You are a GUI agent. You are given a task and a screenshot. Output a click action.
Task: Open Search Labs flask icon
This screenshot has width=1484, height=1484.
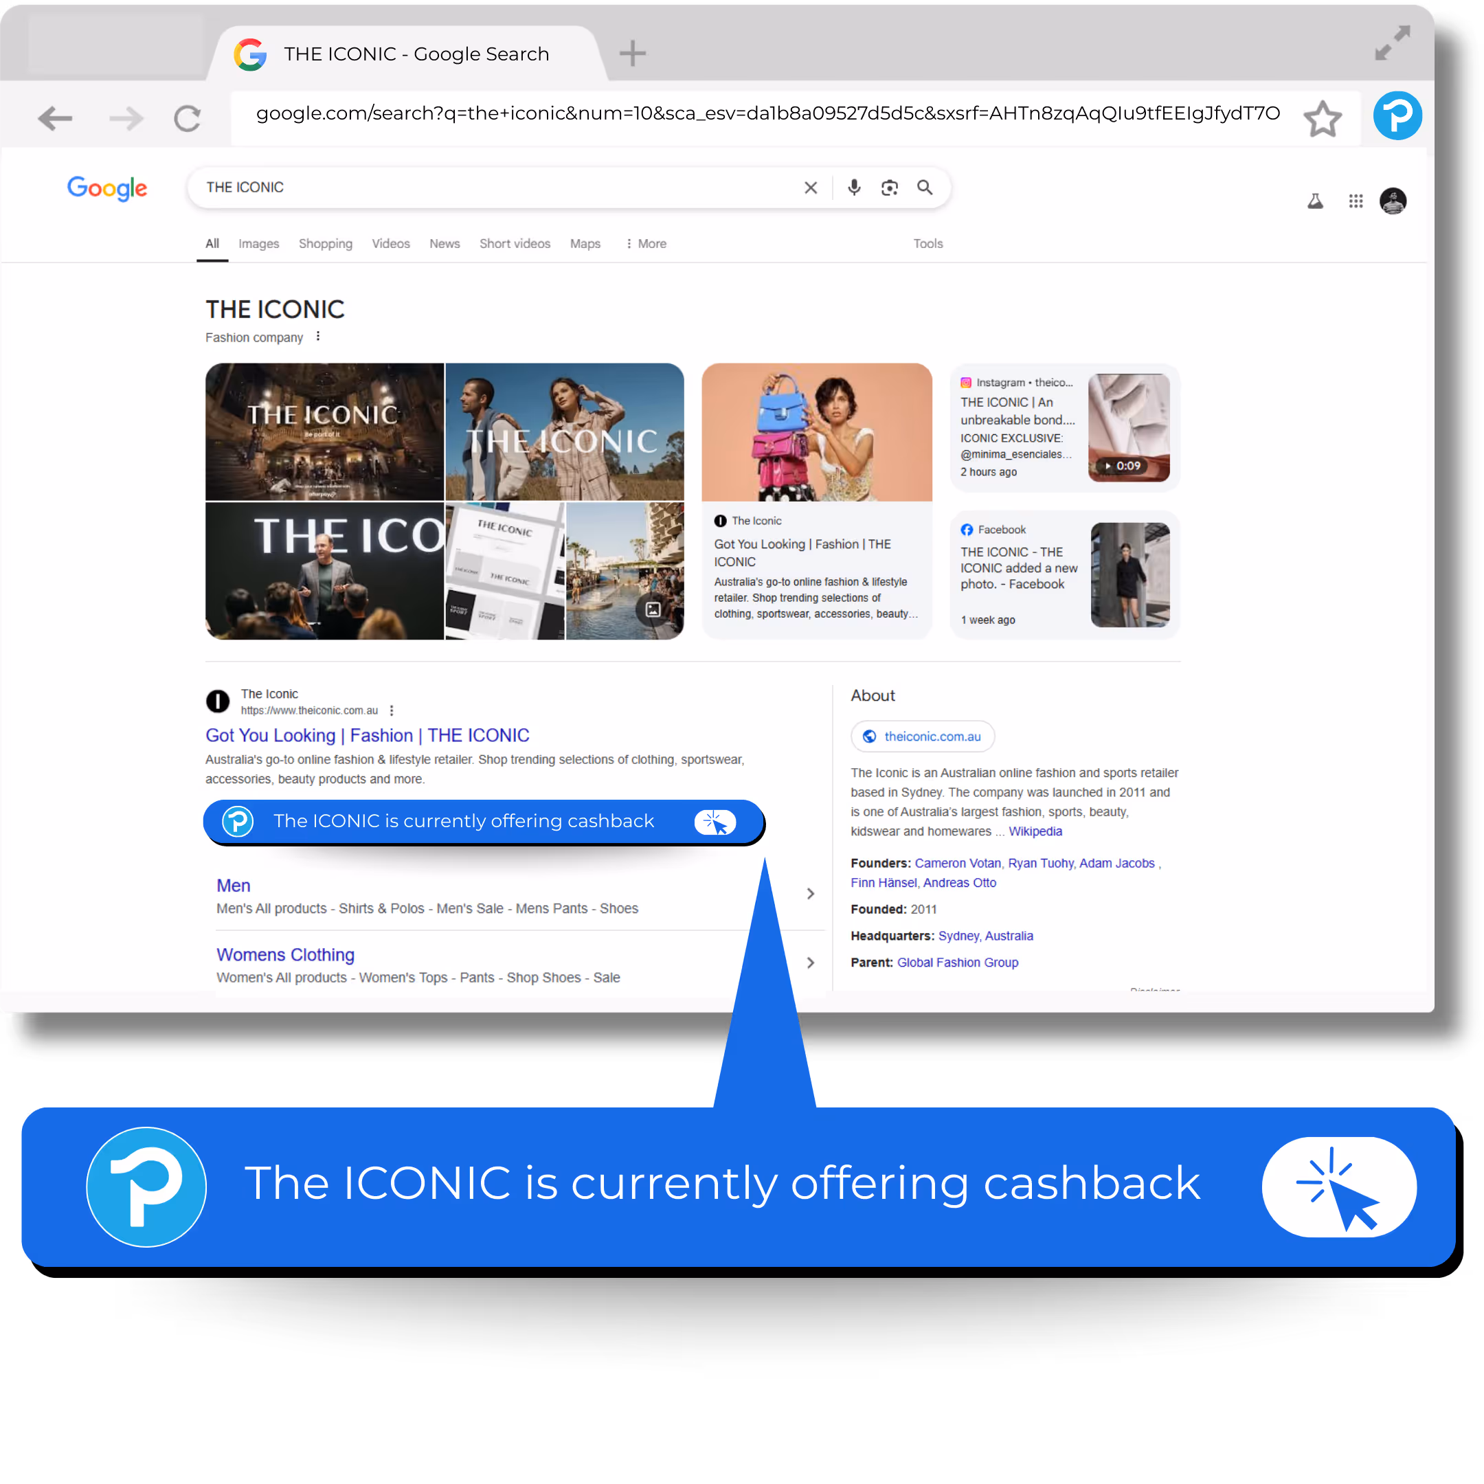(x=1315, y=201)
